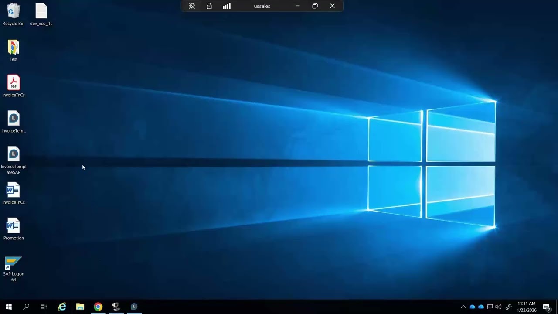558x314 pixels.
Task: Select the SAP Logon 64 shortcut
Action: [x=14, y=269]
